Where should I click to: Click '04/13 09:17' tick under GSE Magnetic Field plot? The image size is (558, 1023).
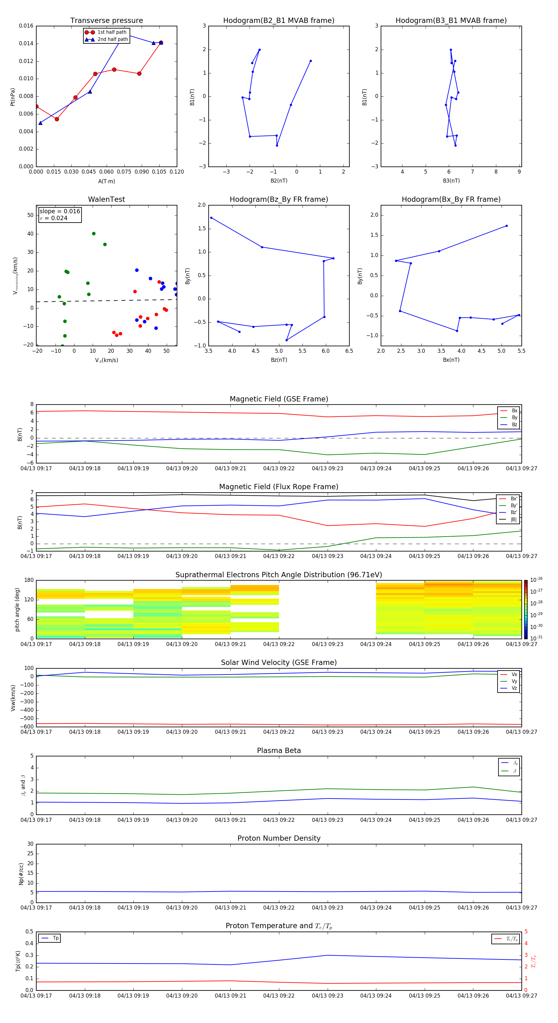36,469
